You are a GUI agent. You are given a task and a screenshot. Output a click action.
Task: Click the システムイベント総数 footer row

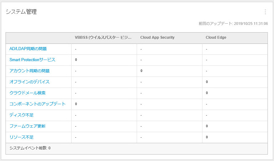[30, 148]
